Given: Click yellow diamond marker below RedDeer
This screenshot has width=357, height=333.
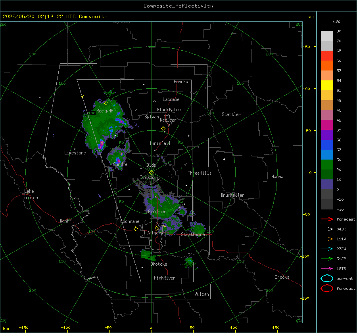Looking at the screenshot, I should (163, 129).
